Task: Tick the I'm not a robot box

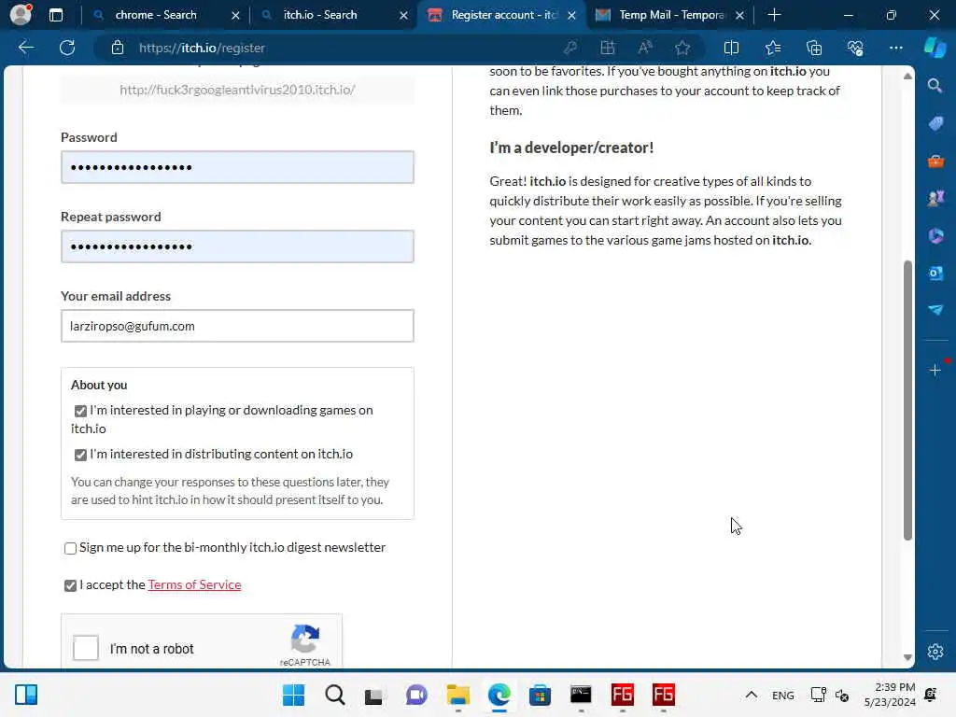Action: pyautogui.click(x=85, y=648)
